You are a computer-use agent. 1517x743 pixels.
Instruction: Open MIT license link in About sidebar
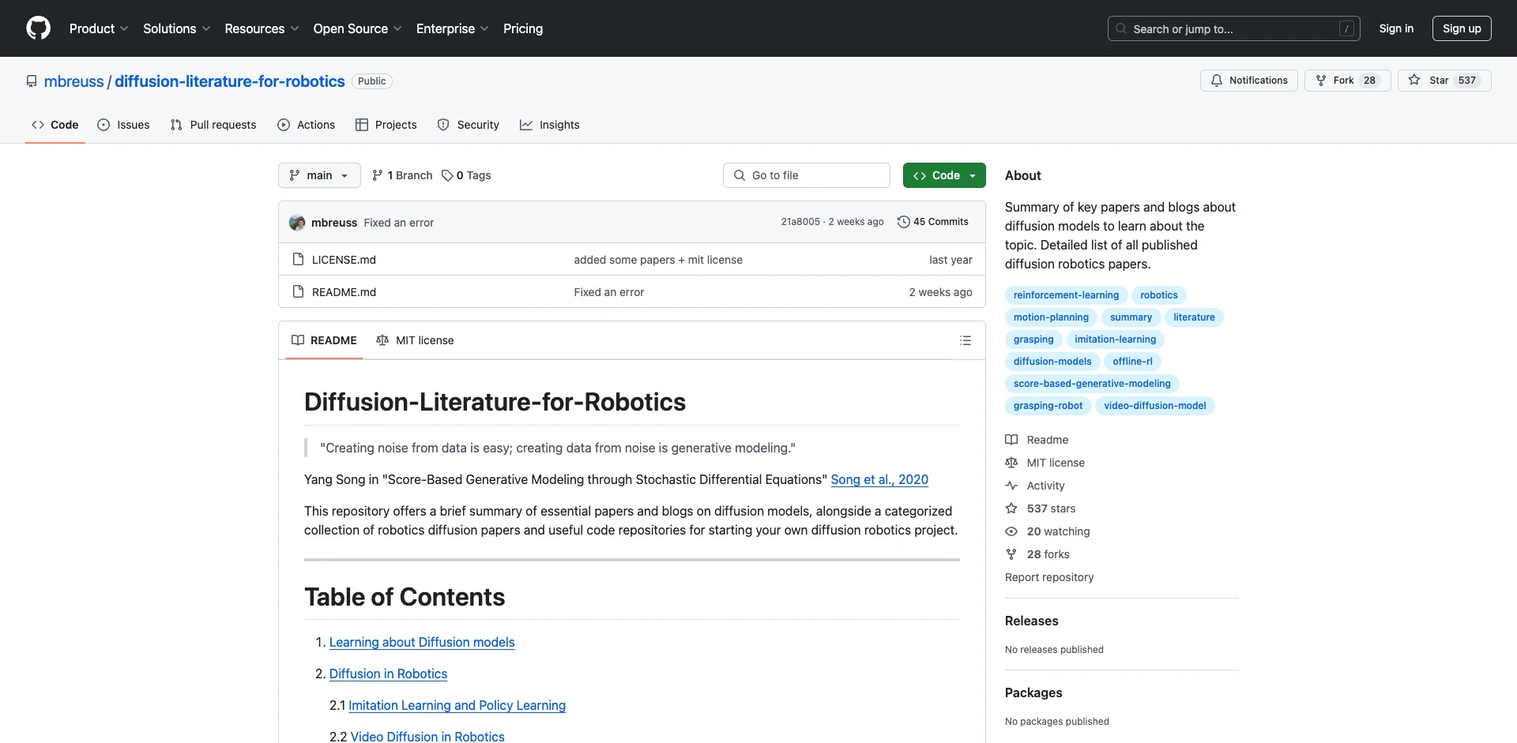coord(1045,463)
